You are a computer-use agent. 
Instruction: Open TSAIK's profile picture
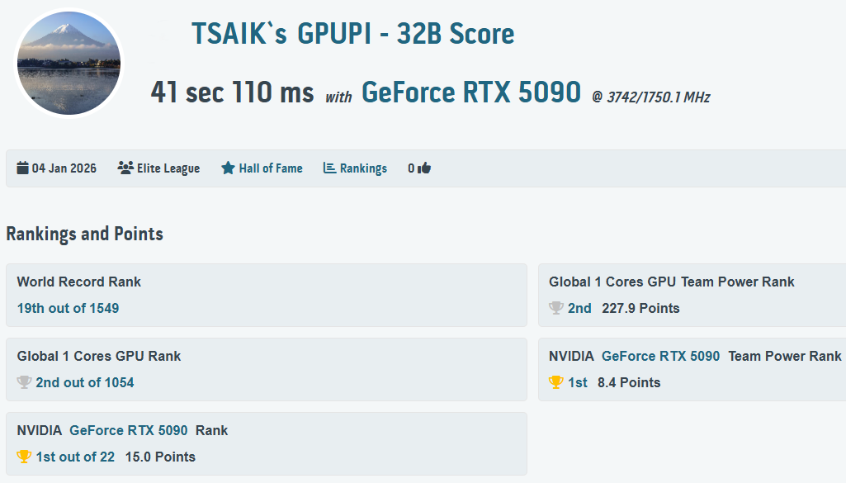click(69, 63)
